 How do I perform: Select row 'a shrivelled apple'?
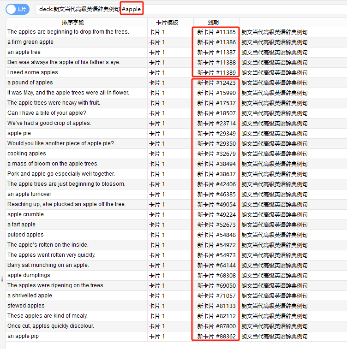pos(176,296)
